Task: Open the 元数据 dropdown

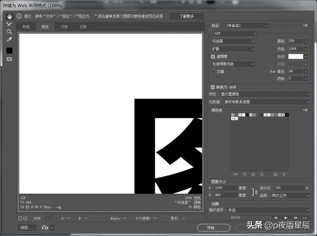Action: 267,102
